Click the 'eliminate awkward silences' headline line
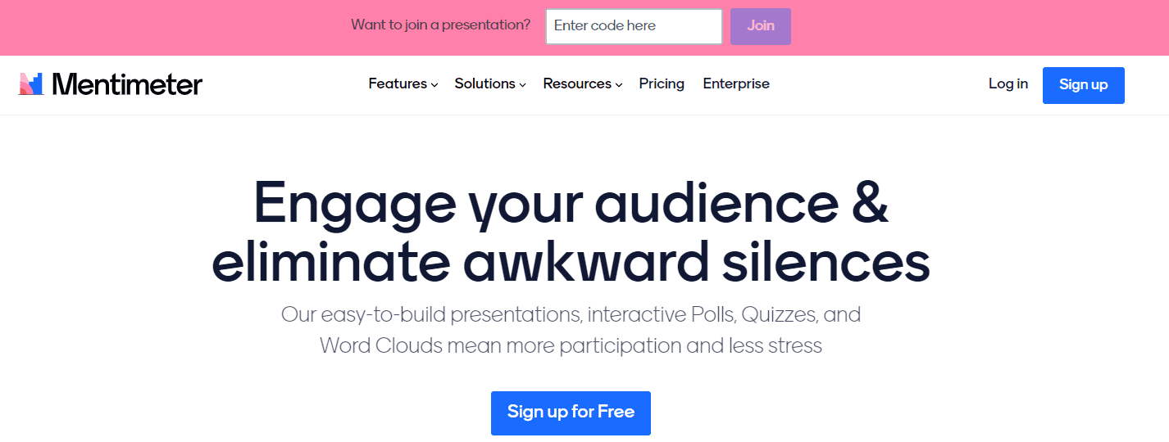 pos(571,262)
